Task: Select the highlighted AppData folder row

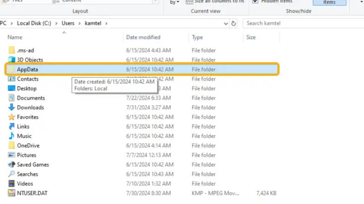Action: click(x=142, y=69)
